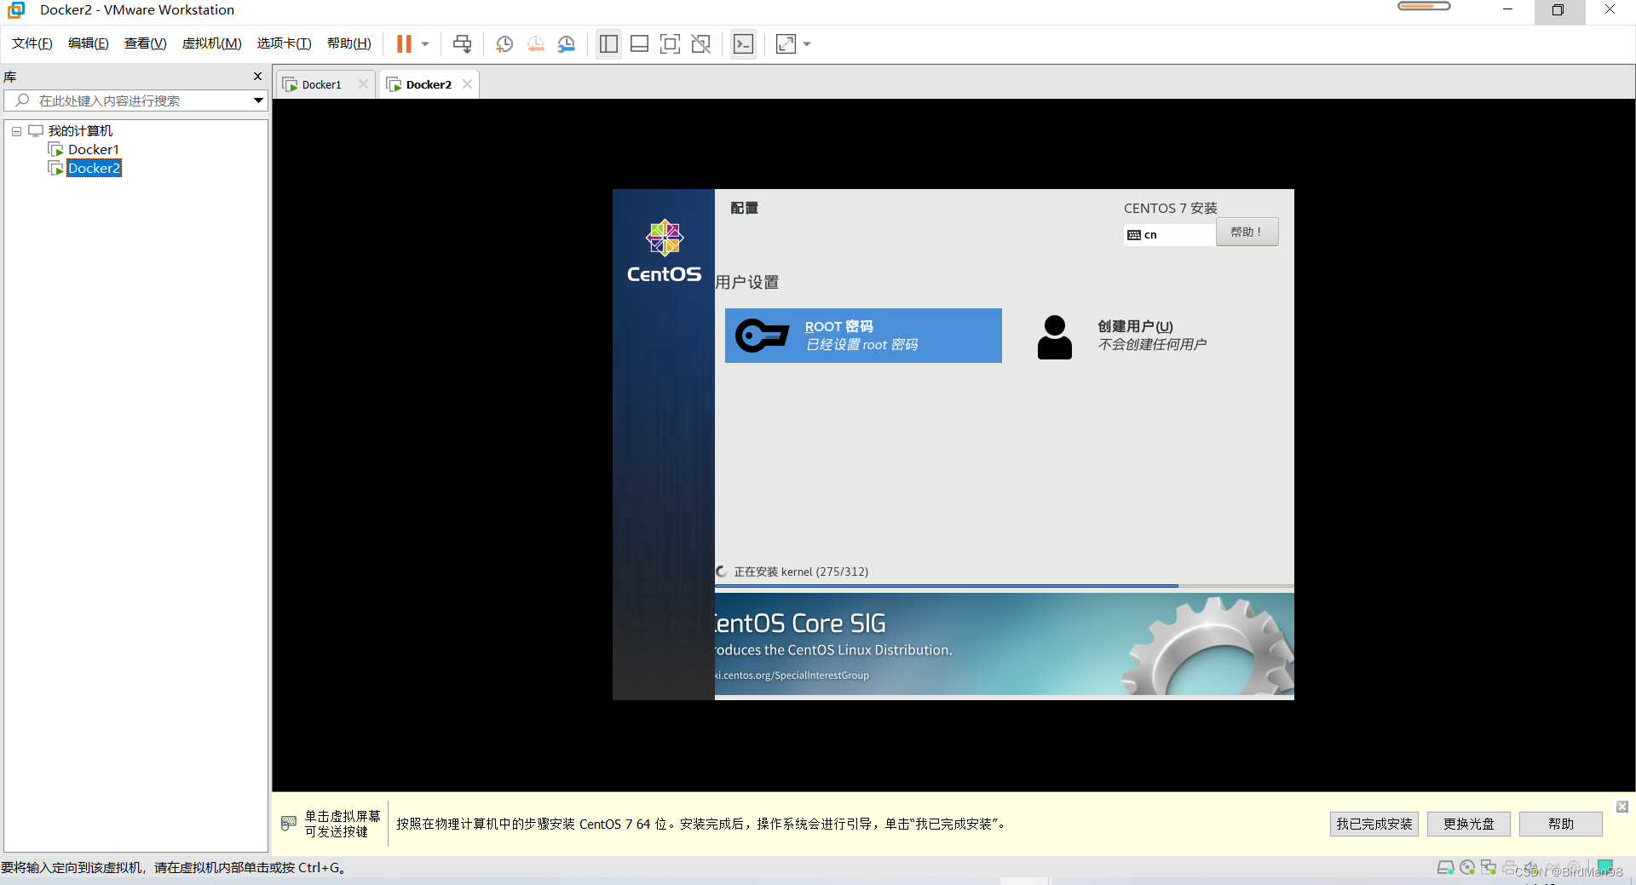Close the library panel
The image size is (1636, 885).
pos(258,77)
